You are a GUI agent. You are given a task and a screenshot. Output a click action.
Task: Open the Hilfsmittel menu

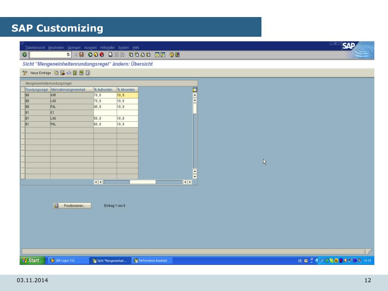pyautogui.click(x=107, y=47)
